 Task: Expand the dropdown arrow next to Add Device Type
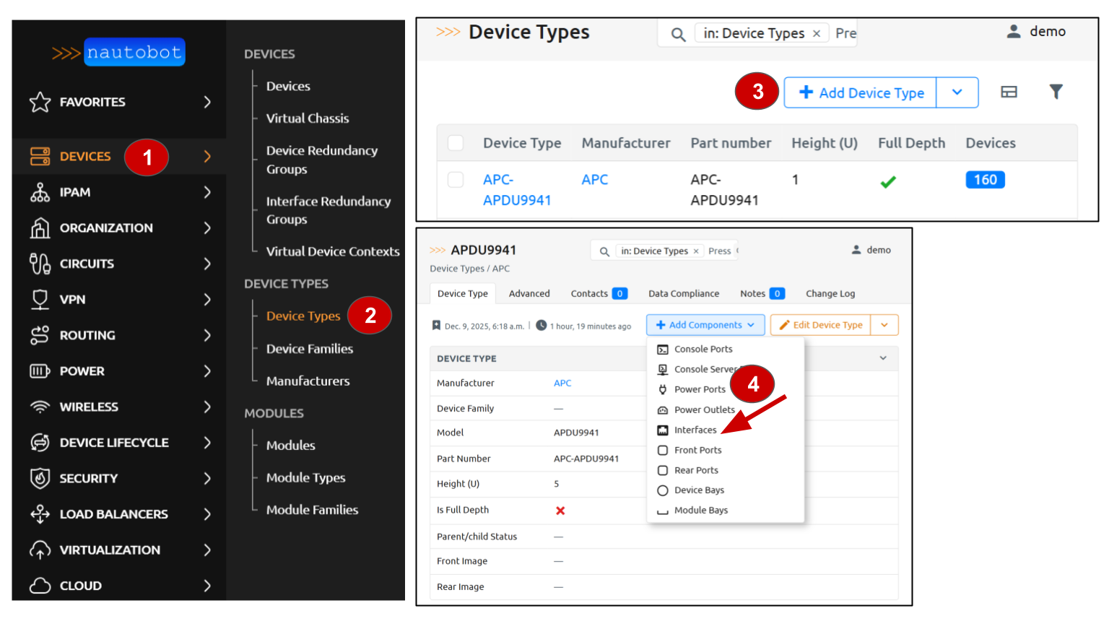(957, 92)
